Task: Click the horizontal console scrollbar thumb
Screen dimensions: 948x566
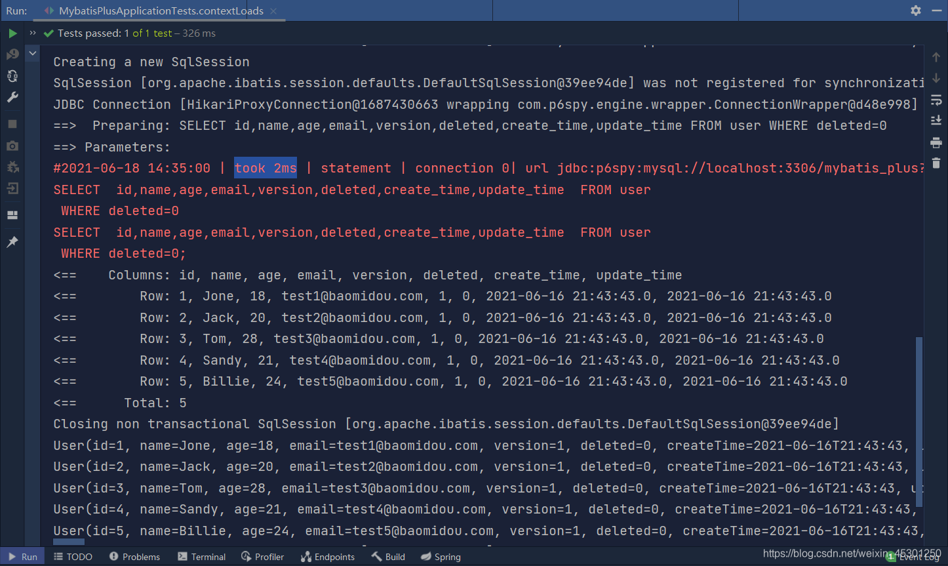Action: pos(69,542)
